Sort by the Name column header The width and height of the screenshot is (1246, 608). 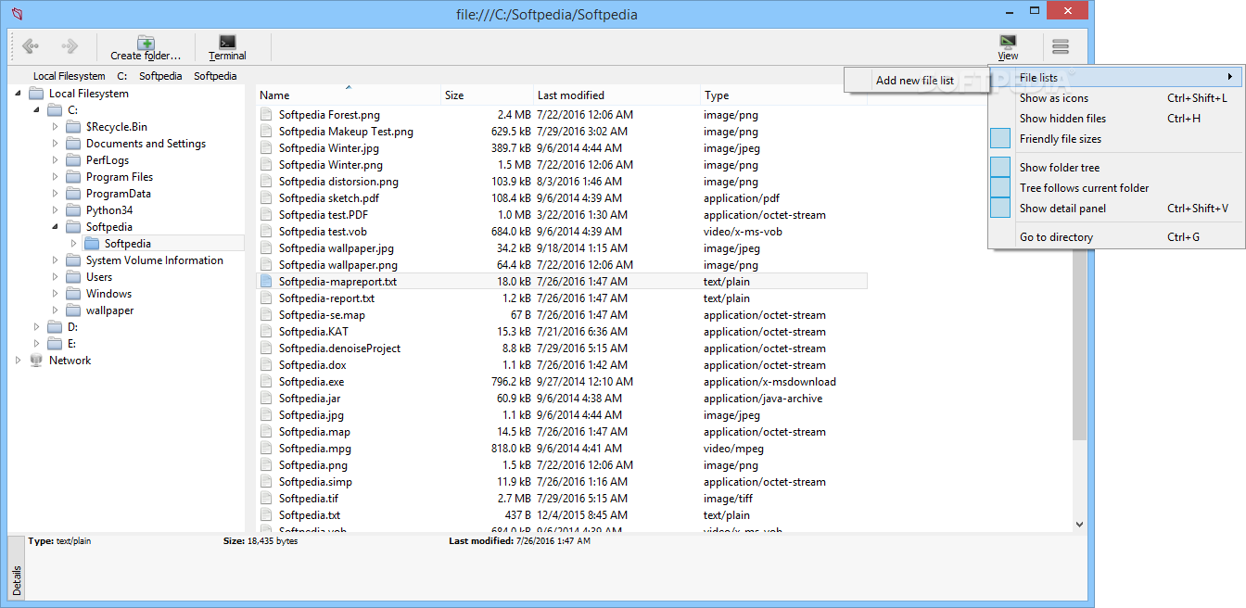coord(348,95)
